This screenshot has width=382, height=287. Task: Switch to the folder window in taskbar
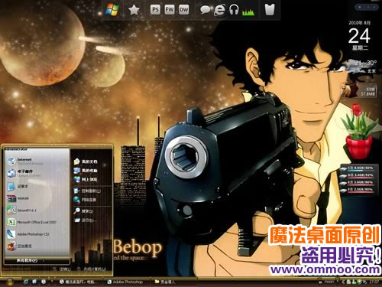coord(166,282)
